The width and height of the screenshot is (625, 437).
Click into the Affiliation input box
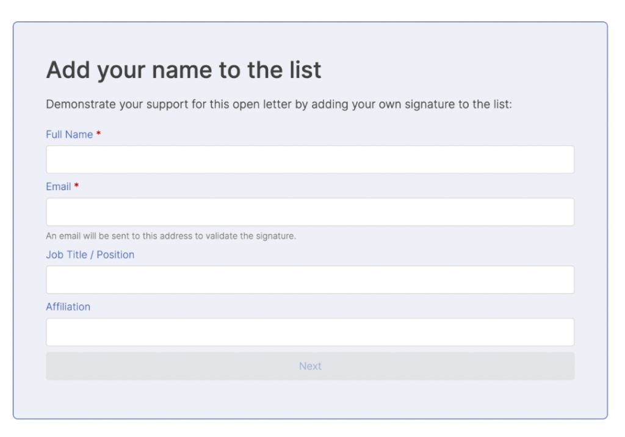point(310,332)
